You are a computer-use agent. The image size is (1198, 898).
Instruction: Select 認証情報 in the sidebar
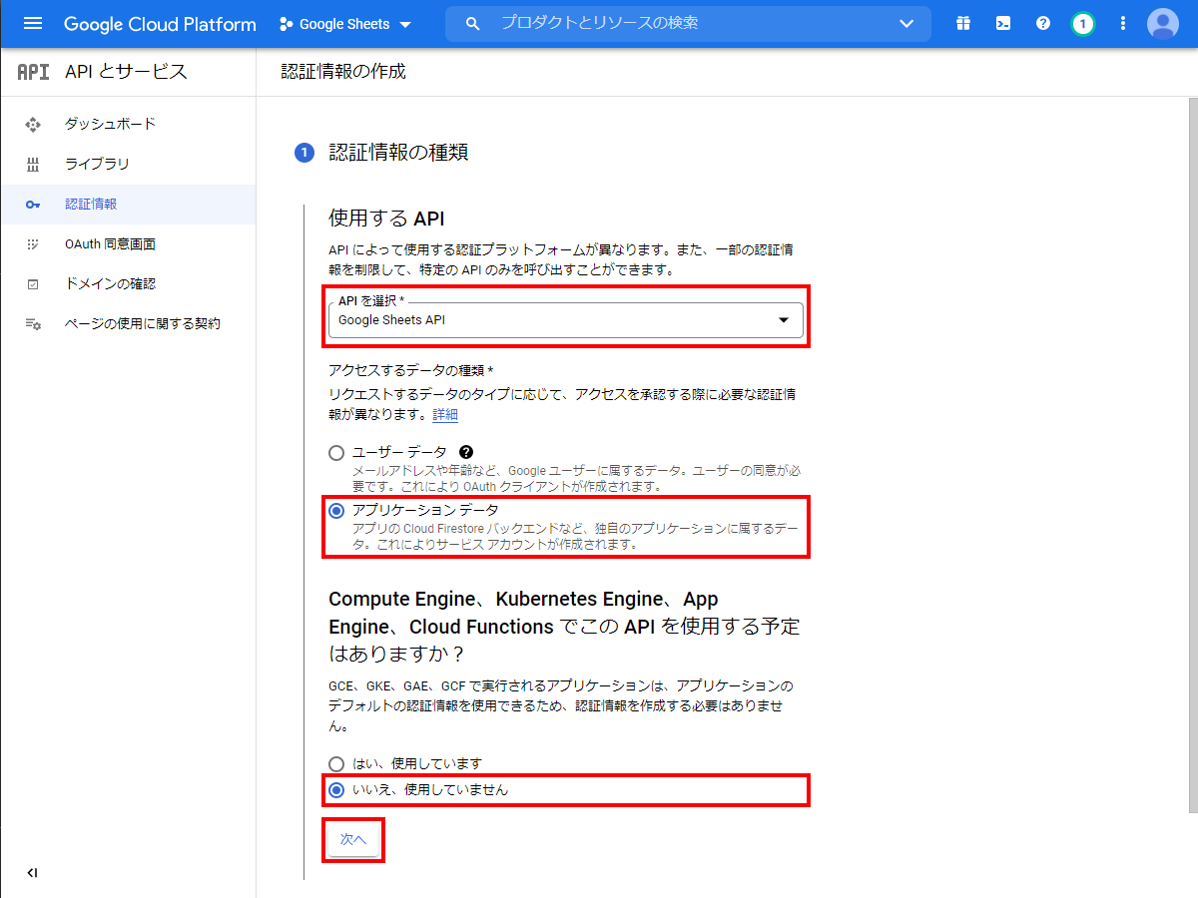click(x=128, y=204)
